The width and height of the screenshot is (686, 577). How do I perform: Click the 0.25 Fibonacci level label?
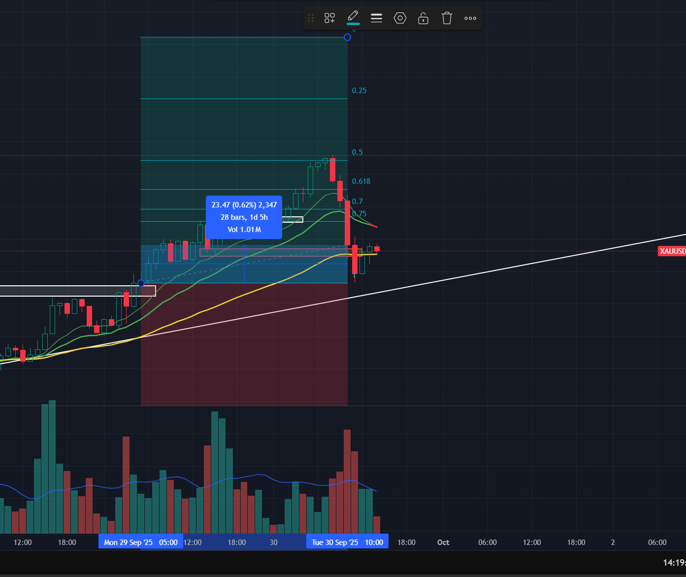click(359, 91)
